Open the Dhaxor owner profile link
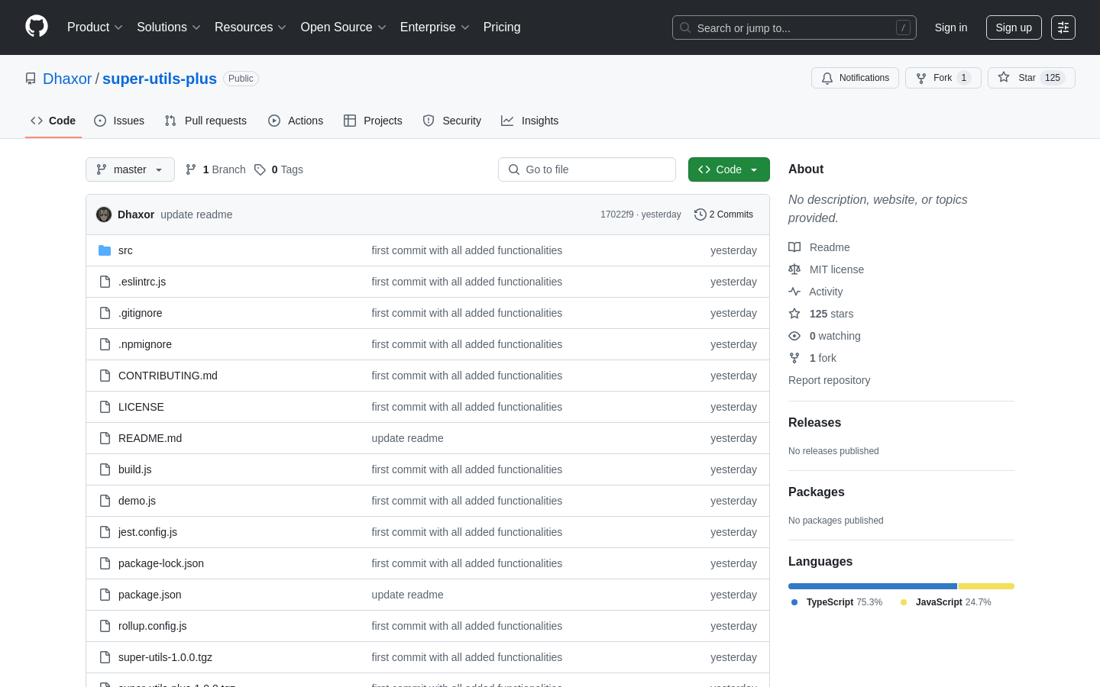1100x687 pixels. click(x=67, y=79)
